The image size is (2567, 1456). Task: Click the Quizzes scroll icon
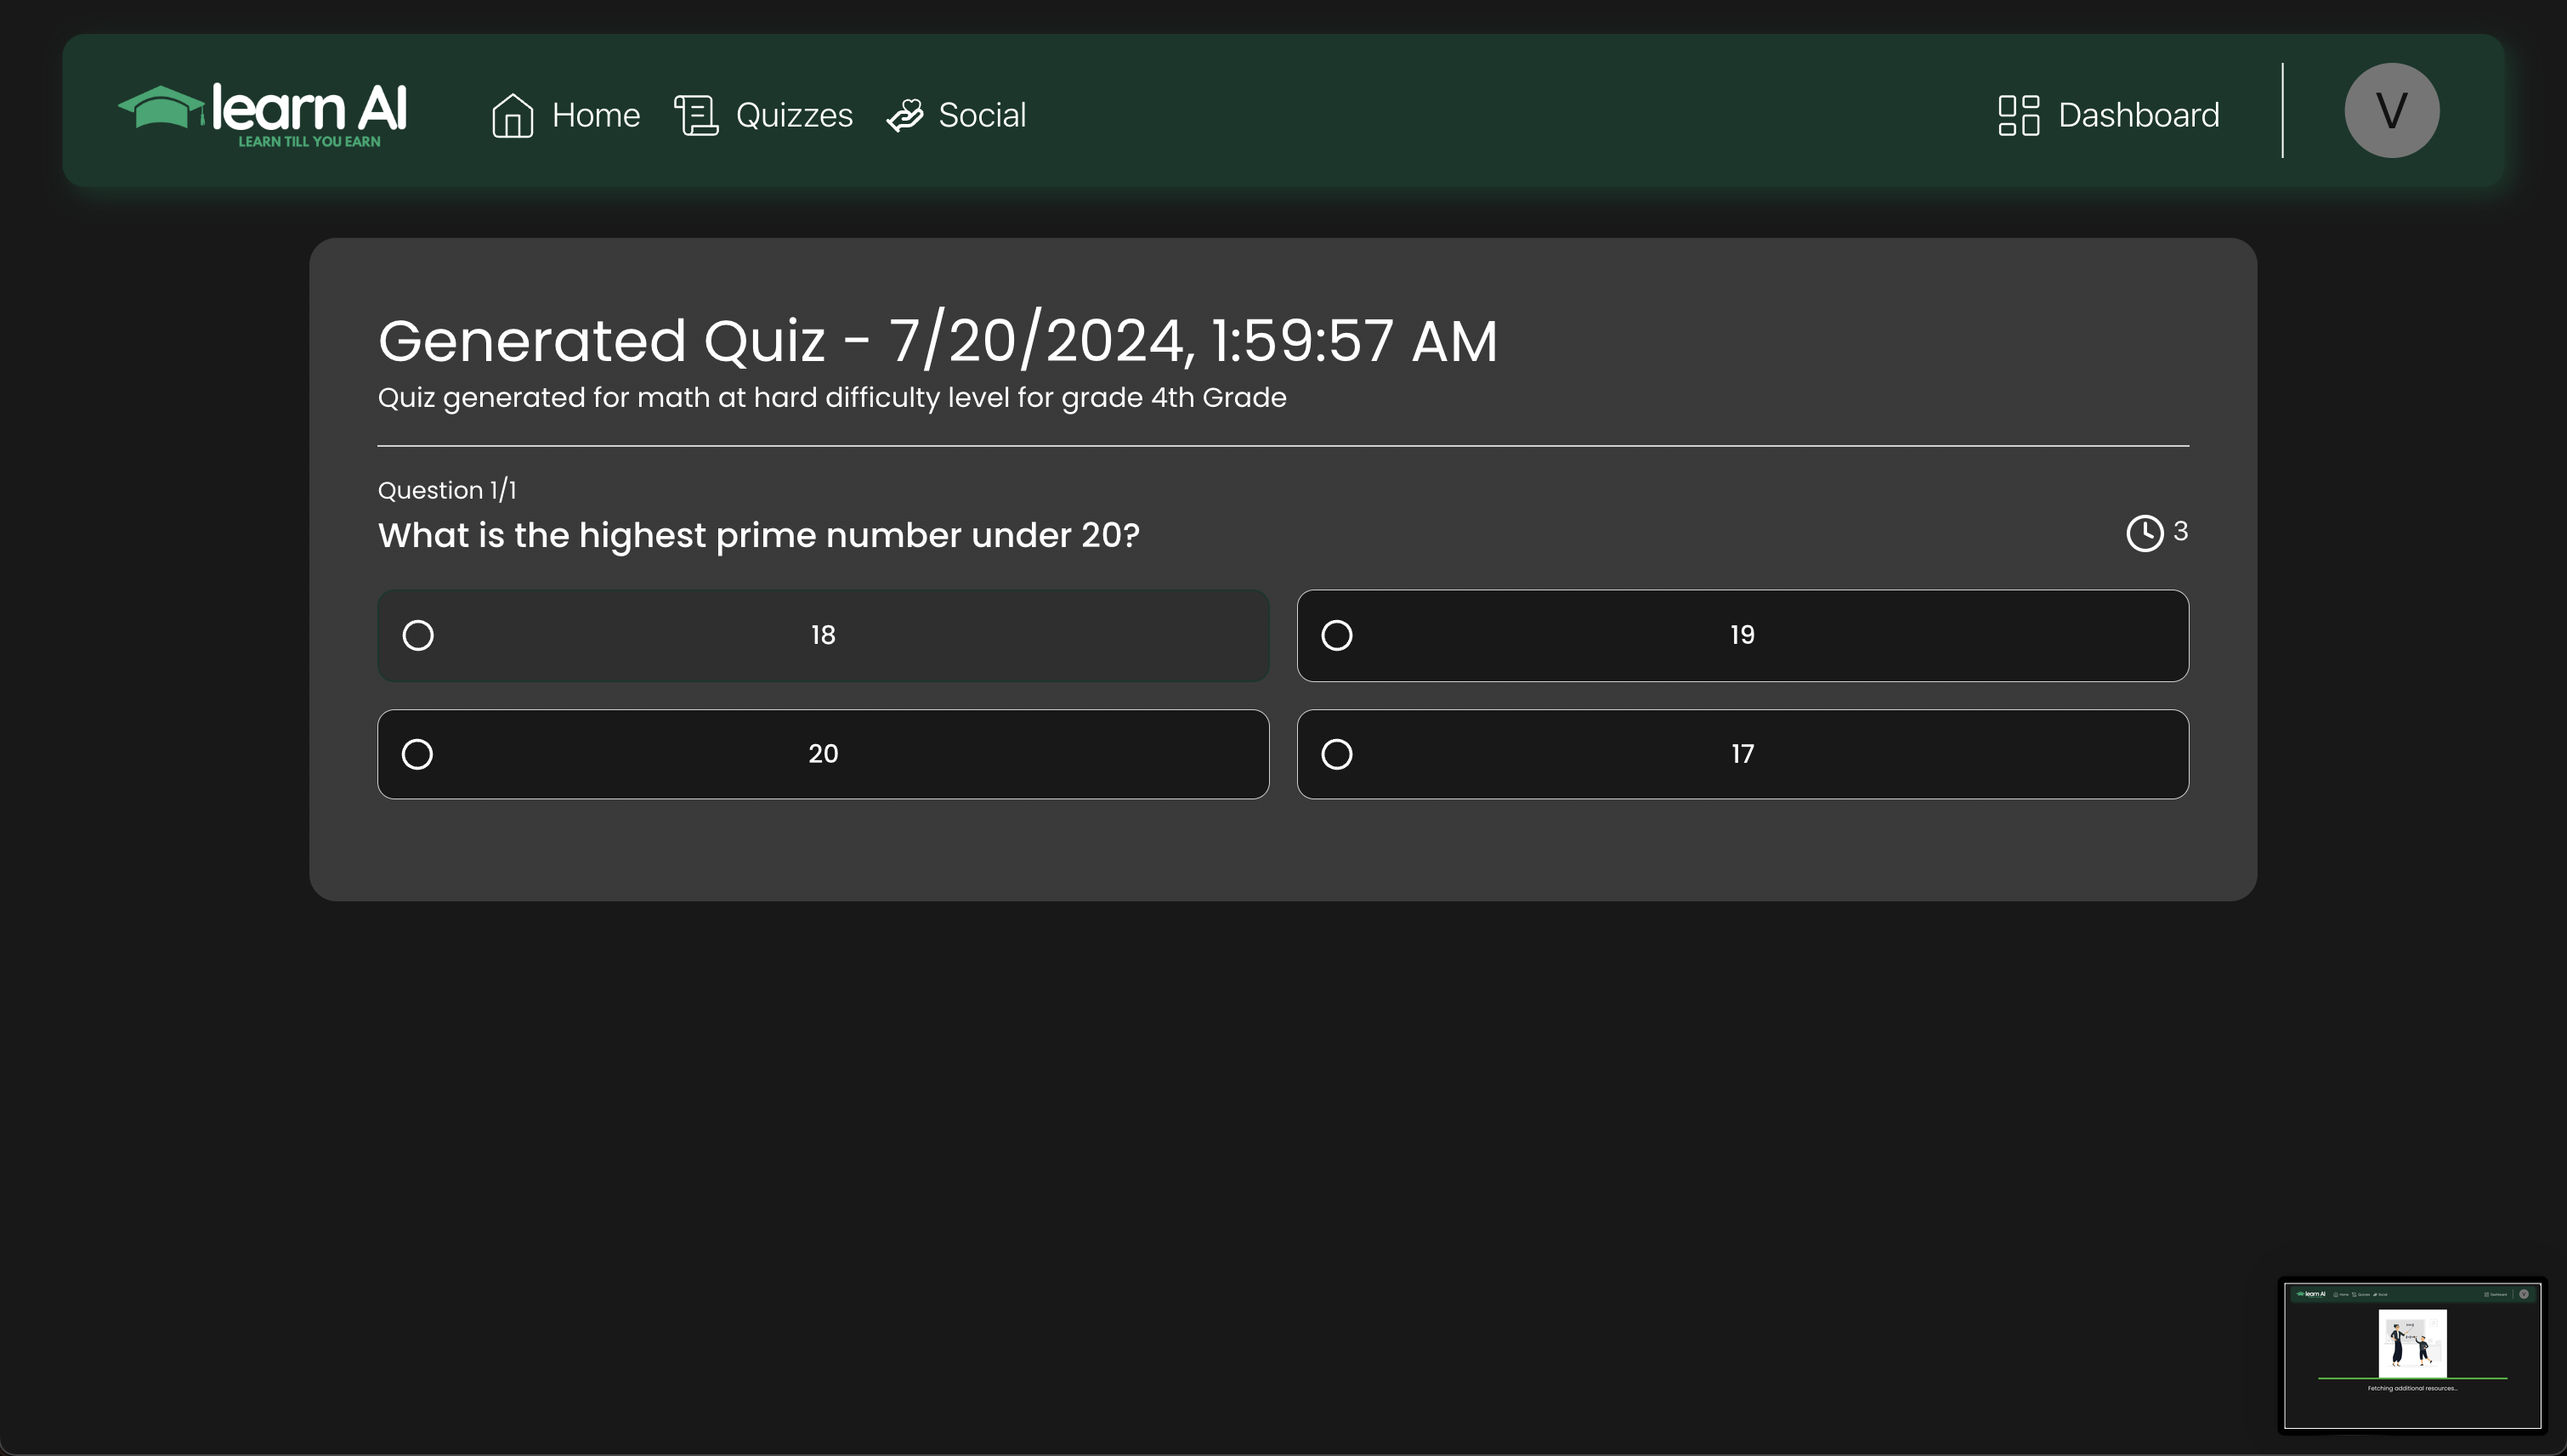point(696,115)
